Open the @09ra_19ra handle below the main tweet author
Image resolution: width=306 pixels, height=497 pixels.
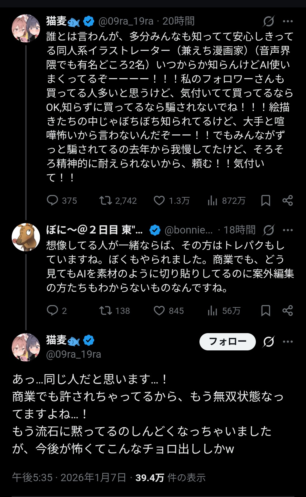click(x=74, y=354)
